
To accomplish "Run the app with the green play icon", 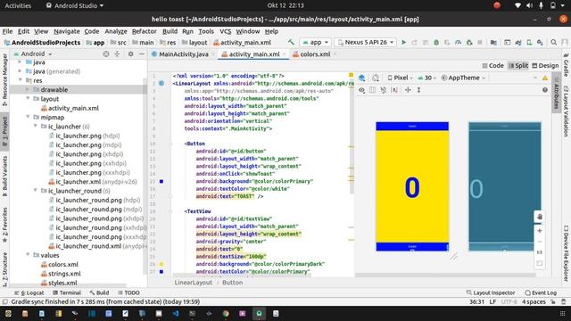I will (403, 43).
